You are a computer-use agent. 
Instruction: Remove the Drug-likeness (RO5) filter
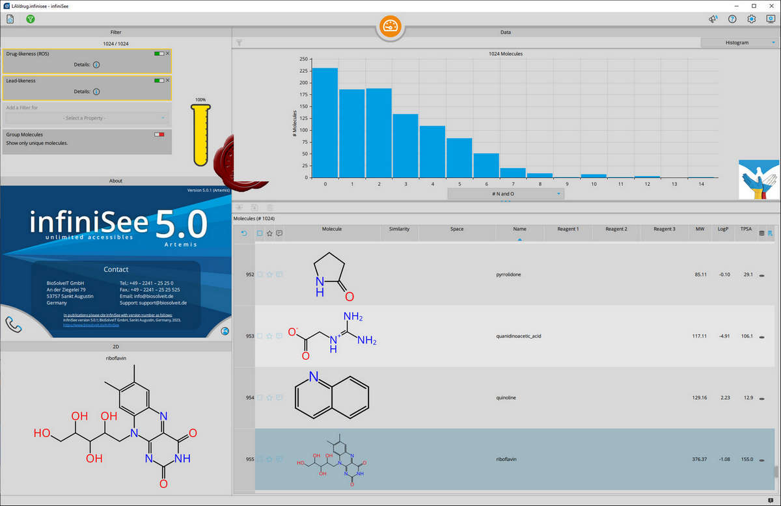point(168,53)
